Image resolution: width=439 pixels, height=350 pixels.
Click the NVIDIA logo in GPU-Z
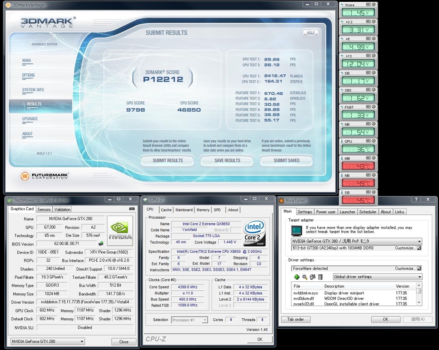120,231
